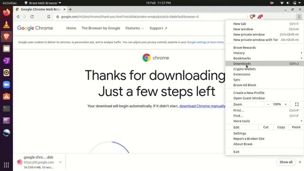304x171 pixels.
Task: Choose New private window
Action: click(265, 35)
